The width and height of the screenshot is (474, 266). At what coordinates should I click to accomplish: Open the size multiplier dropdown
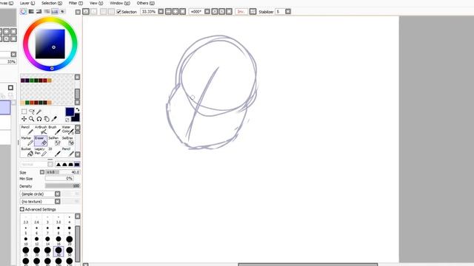[42, 172]
